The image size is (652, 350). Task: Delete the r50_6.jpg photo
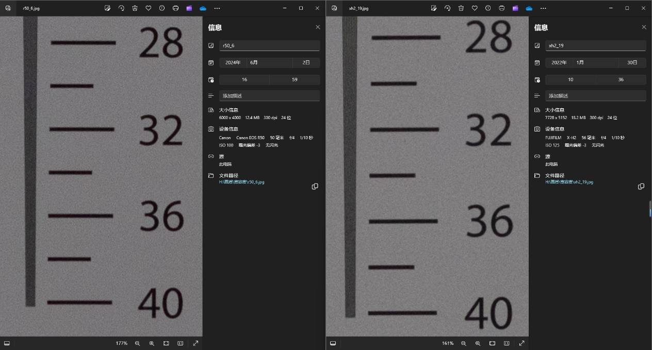coord(135,8)
